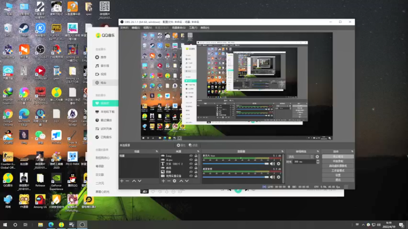Click the 工作室模式 button
The height and width of the screenshot is (229, 408).
(x=338, y=170)
